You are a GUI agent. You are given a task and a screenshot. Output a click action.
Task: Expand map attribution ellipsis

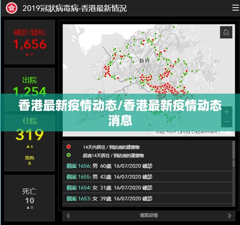click(x=224, y=132)
